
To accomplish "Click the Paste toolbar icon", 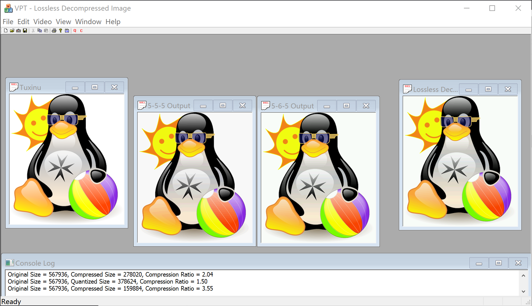I will pyautogui.click(x=46, y=31).
